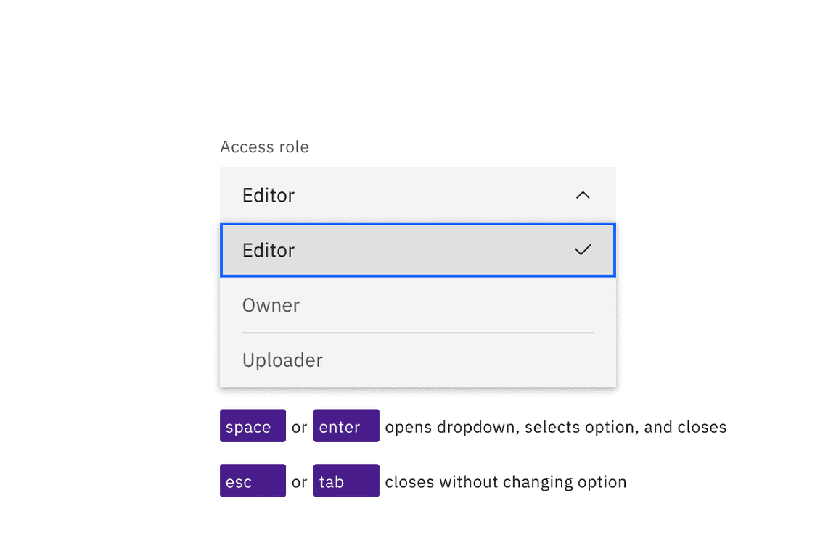Click the divider line above Uploader
The image size is (836, 556).
pyautogui.click(x=417, y=333)
